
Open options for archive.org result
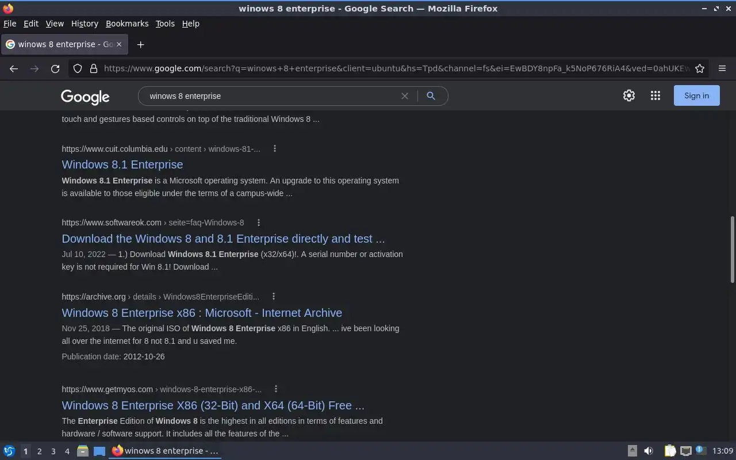pyautogui.click(x=274, y=297)
